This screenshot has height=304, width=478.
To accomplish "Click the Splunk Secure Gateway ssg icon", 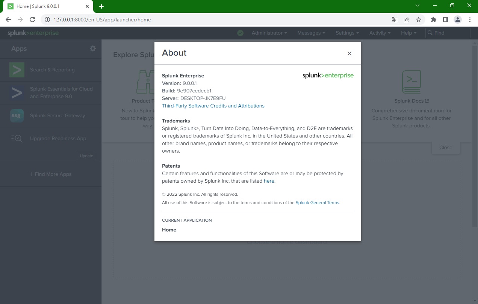I will click(x=17, y=116).
